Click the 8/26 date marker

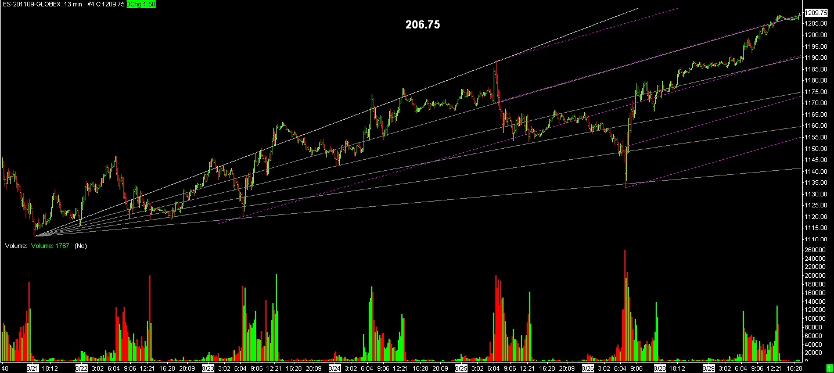point(588,368)
